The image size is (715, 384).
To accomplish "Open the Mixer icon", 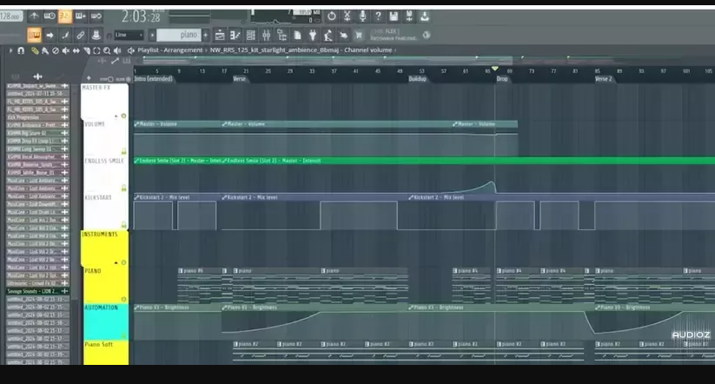I will (266, 35).
